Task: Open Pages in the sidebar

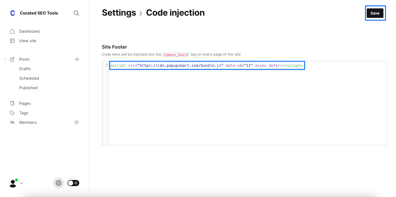Action: pyautogui.click(x=25, y=103)
